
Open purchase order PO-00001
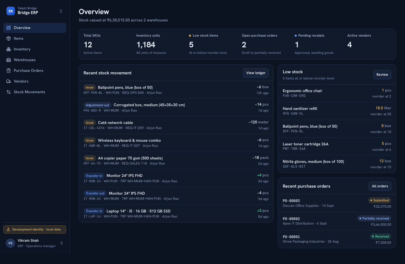(x=337, y=239)
